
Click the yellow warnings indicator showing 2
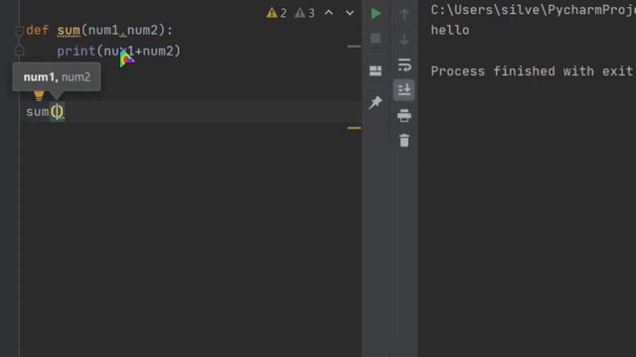(x=276, y=13)
